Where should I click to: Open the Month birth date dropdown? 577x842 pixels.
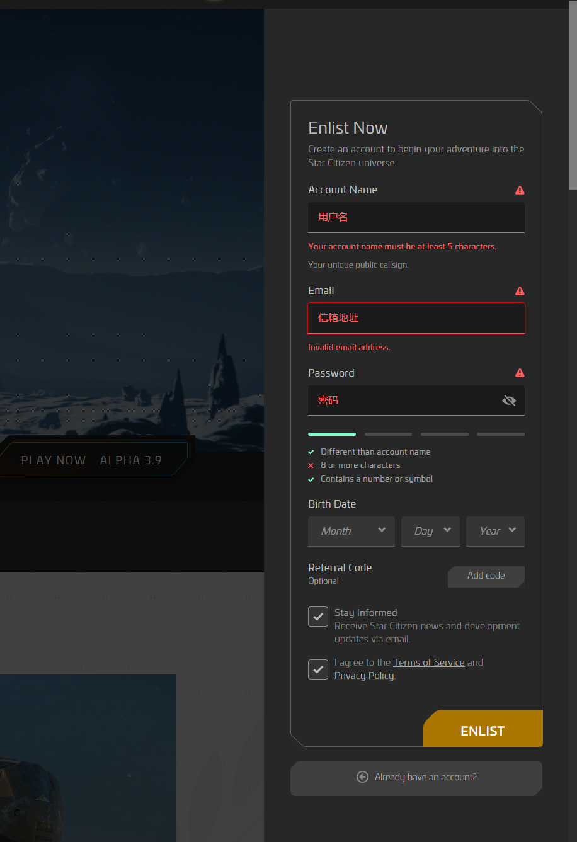pos(351,532)
